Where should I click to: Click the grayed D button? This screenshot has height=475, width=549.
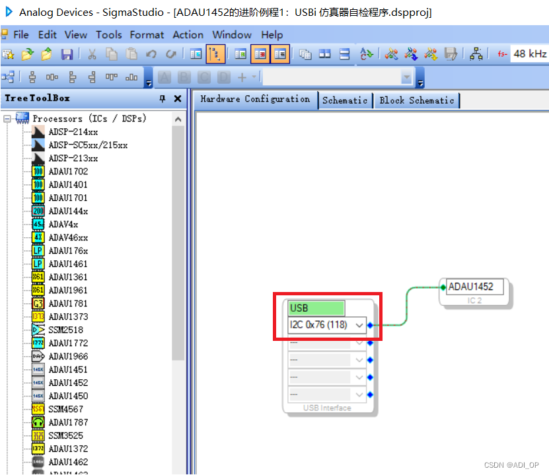click(x=224, y=77)
